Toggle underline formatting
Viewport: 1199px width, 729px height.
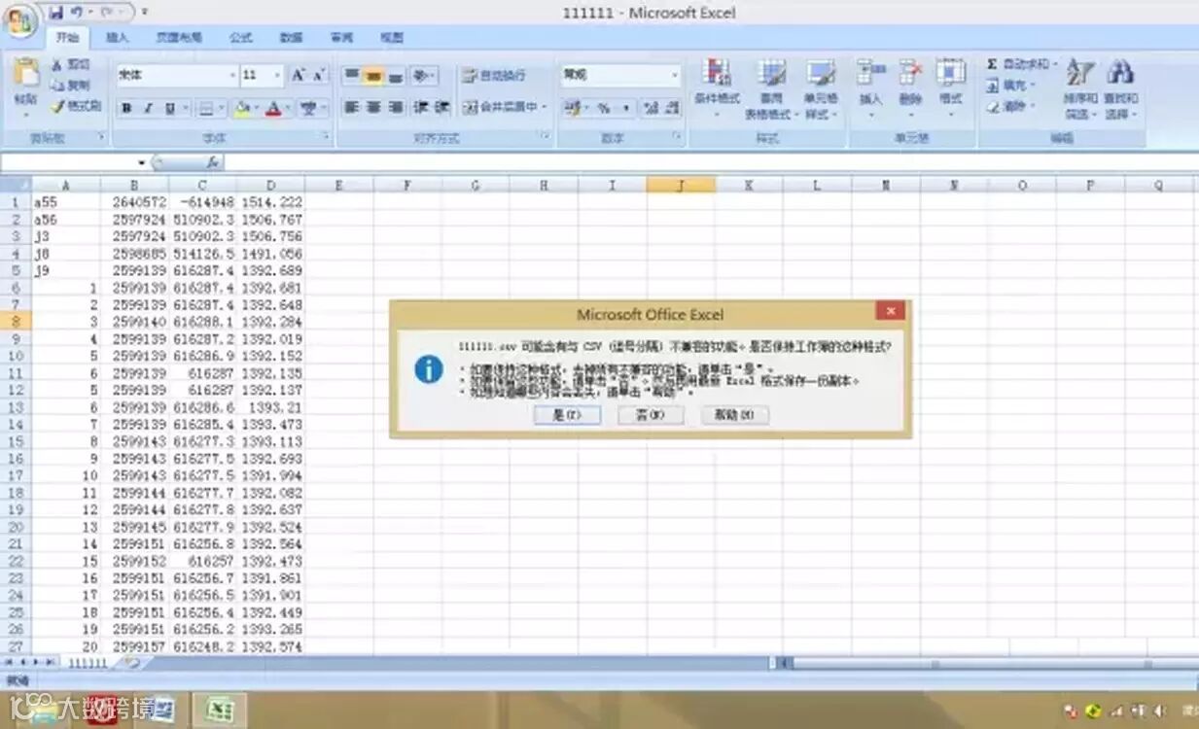pos(170,108)
